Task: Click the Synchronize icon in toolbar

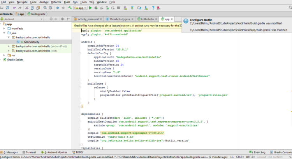Action: (x=8, y=7)
